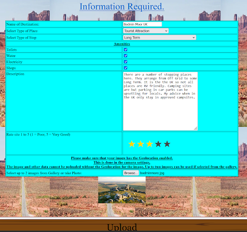Toggle the Shops checkbox
The height and width of the screenshot is (232, 247).
click(125, 68)
